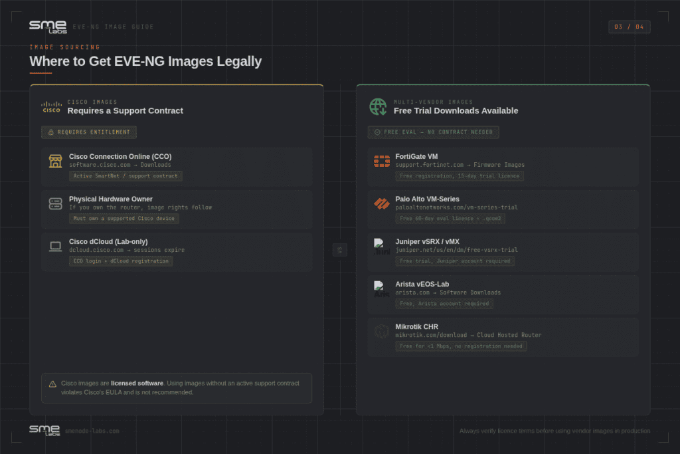Click the Cisco logo in the Cisco Images header

tap(52, 107)
